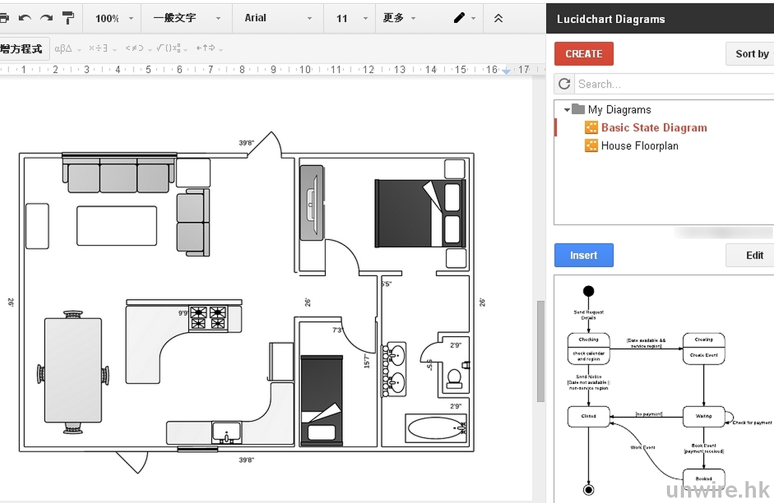
Task: Select House Floorplan in diagram list
Action: tap(639, 146)
